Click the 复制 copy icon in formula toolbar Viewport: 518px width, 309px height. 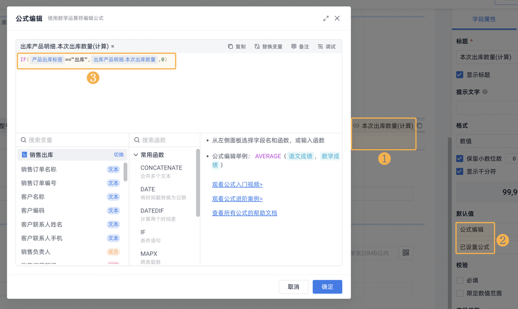(x=231, y=47)
